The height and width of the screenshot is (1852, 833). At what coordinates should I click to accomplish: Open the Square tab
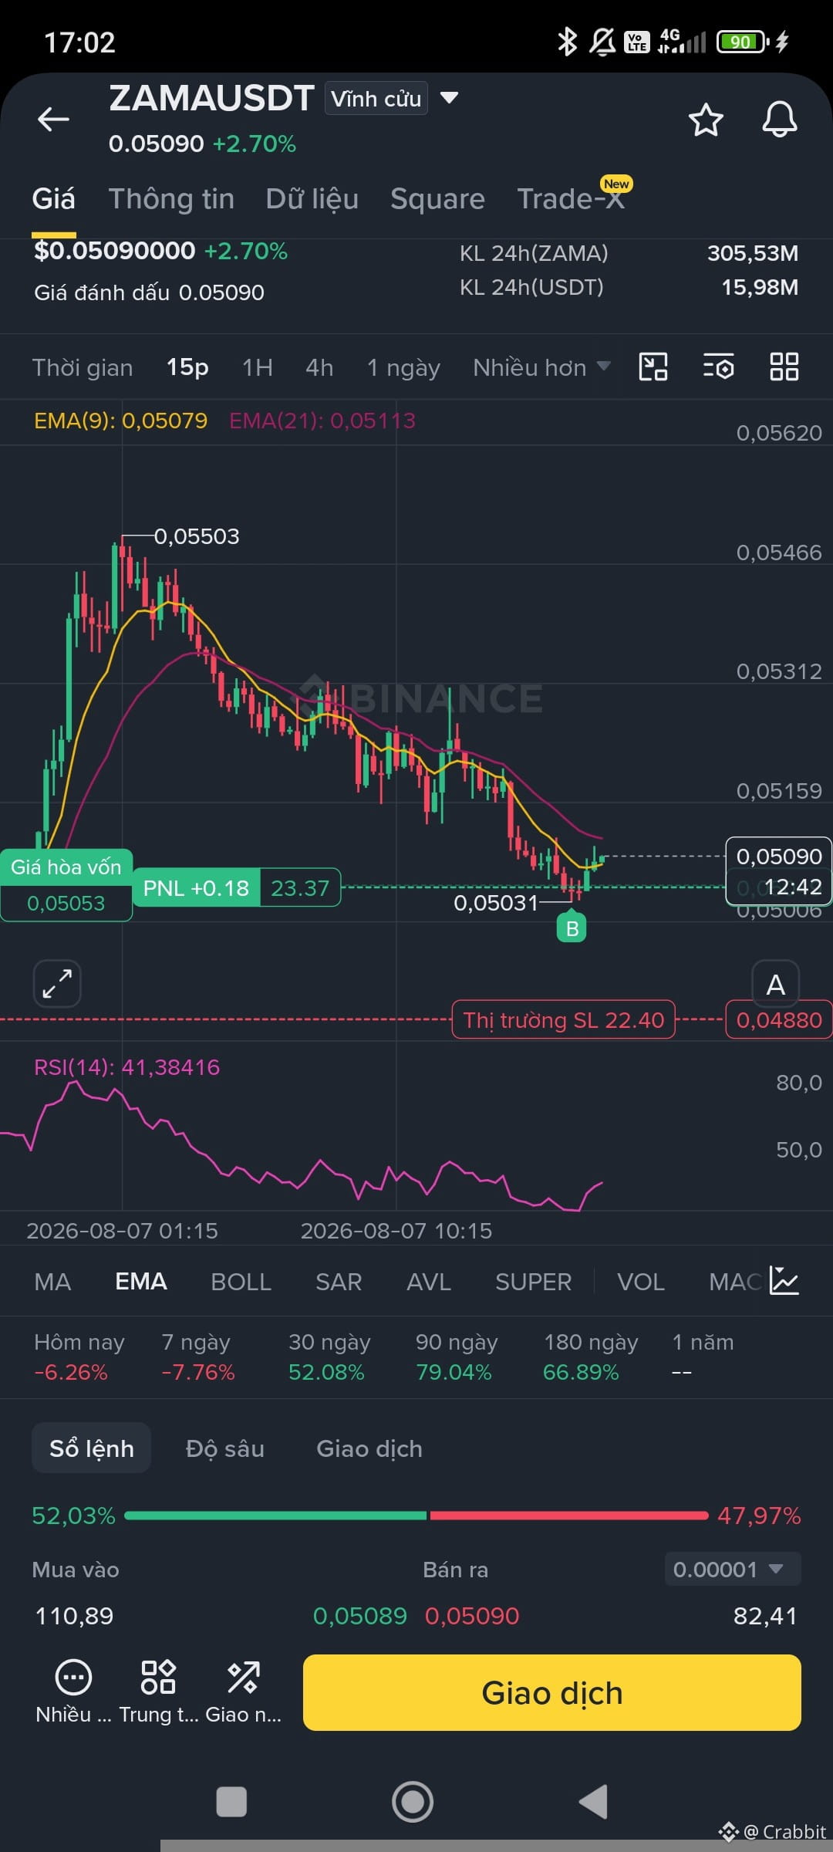[x=437, y=199]
